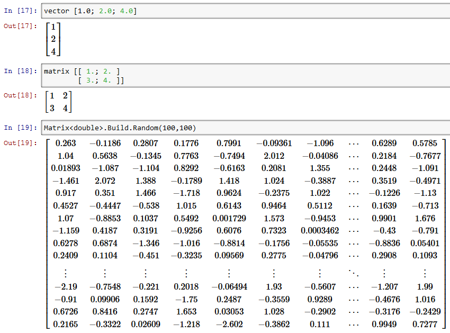This screenshot has height=333, width=450.
Task: Click matrix value 0.01893
Action: tap(66, 168)
